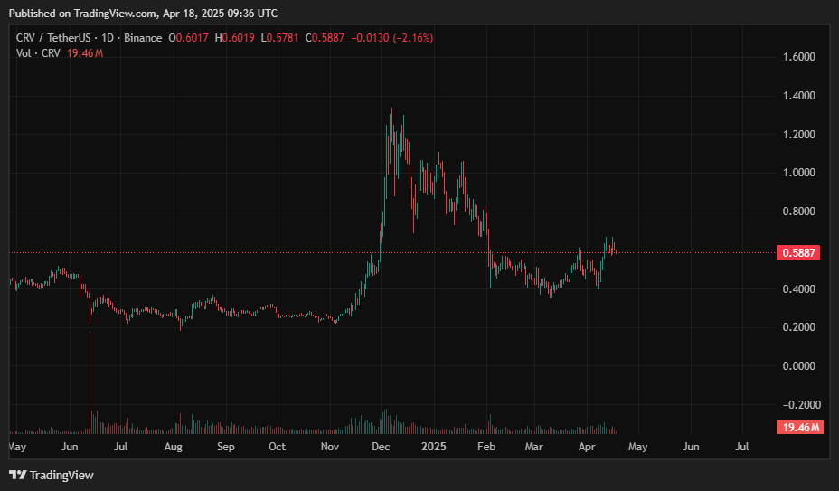Click the 2025 label on time axis
Viewport: 839px width, 491px height.
coord(434,447)
